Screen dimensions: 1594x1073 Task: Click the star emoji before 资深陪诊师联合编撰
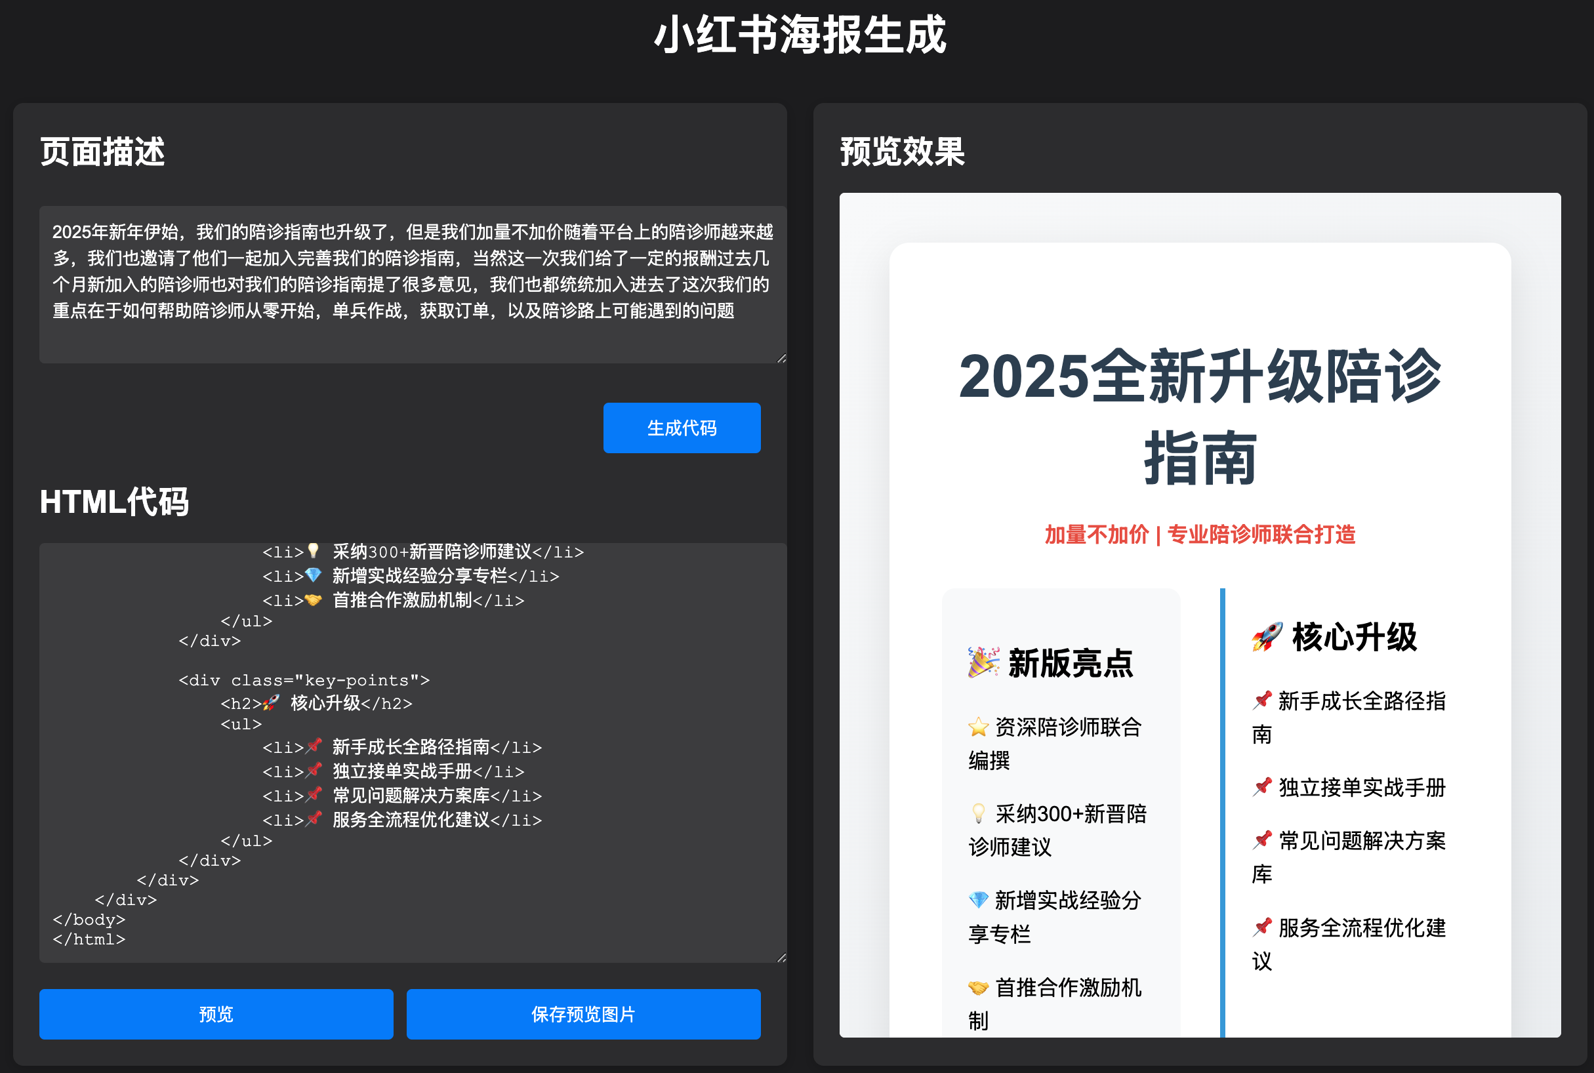click(x=978, y=727)
